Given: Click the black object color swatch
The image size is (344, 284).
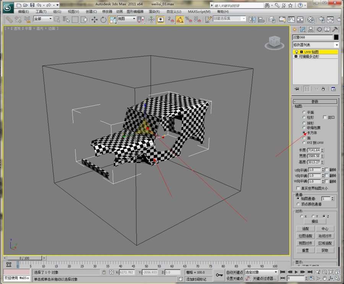Looking at the screenshot, I should (x=336, y=37).
